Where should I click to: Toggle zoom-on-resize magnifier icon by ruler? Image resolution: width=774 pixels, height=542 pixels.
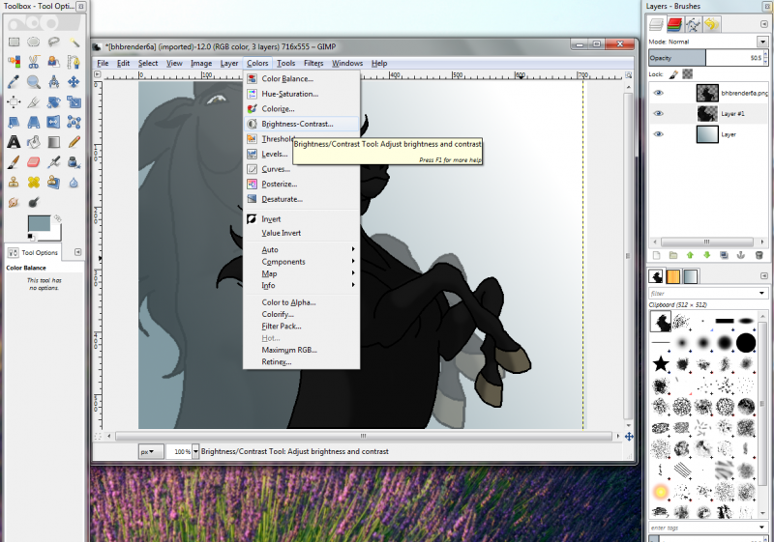tap(628, 75)
